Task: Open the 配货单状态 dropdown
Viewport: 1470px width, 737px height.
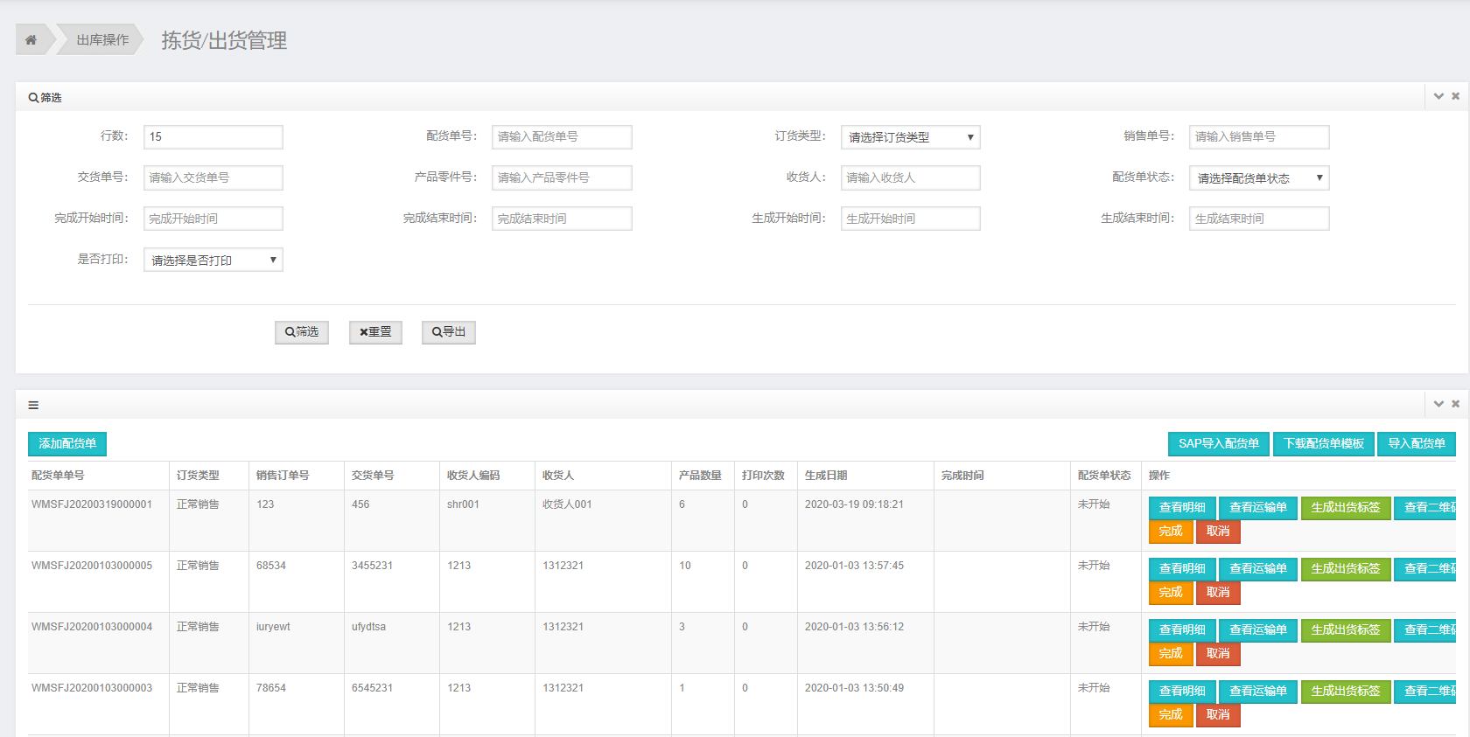Action: click(x=1259, y=178)
